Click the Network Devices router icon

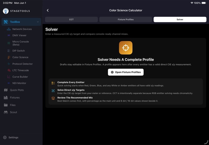[9, 29]
